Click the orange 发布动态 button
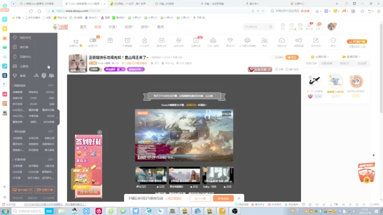 pos(223,198)
